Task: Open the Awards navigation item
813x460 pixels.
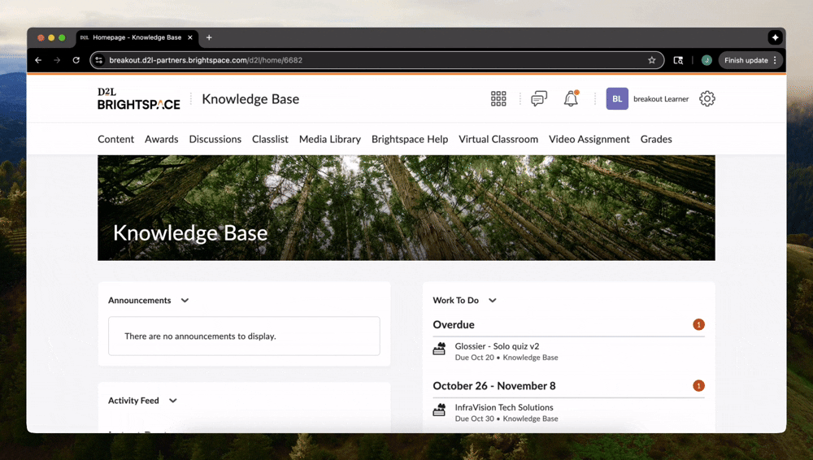Action: [x=161, y=139]
